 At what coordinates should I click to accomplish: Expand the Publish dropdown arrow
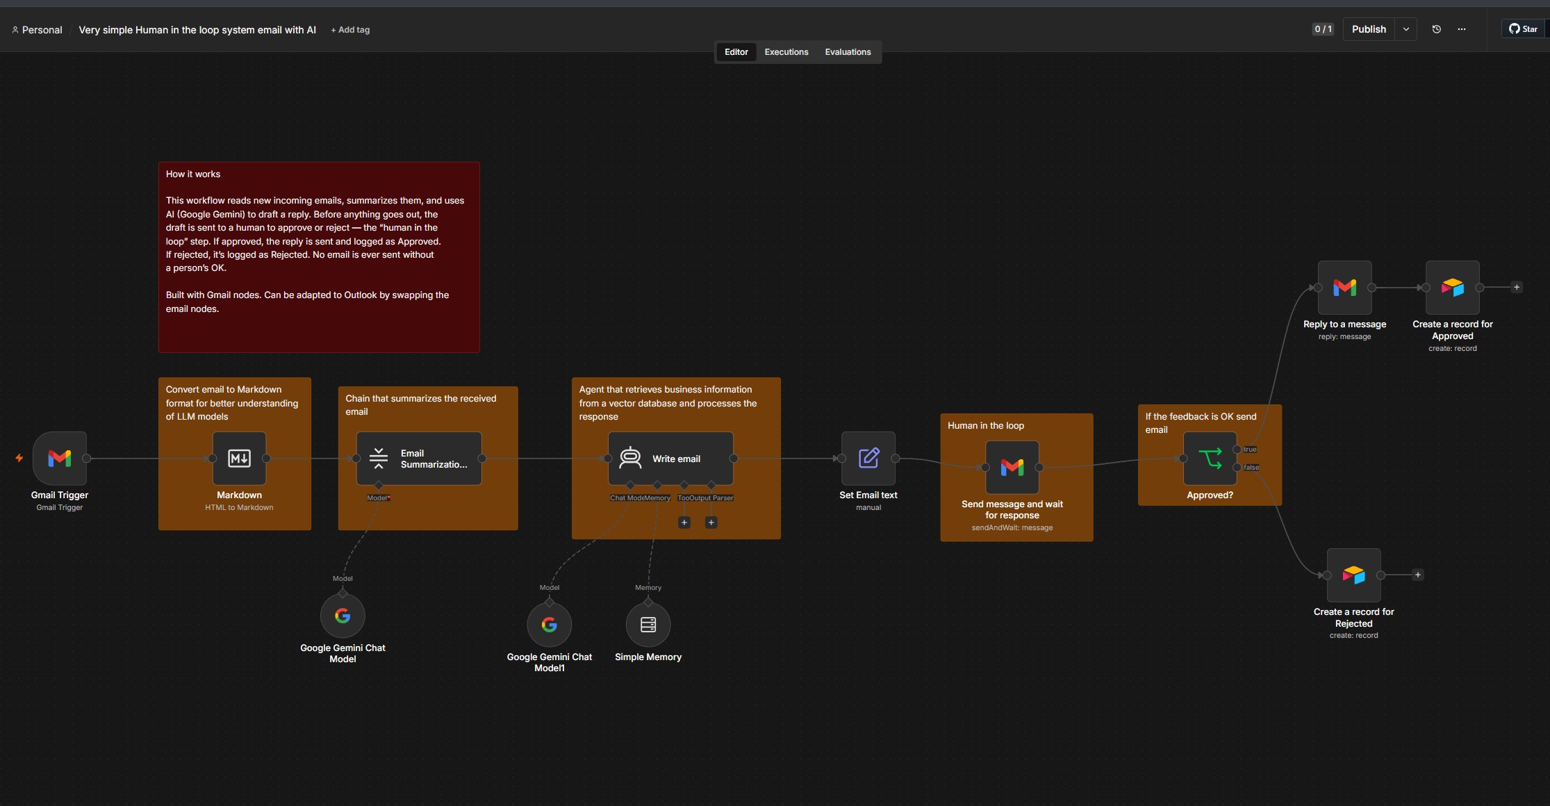tap(1406, 29)
